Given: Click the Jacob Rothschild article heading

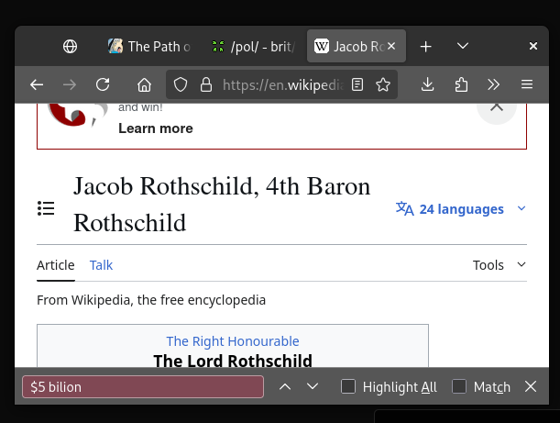Looking at the screenshot, I should tap(222, 205).
